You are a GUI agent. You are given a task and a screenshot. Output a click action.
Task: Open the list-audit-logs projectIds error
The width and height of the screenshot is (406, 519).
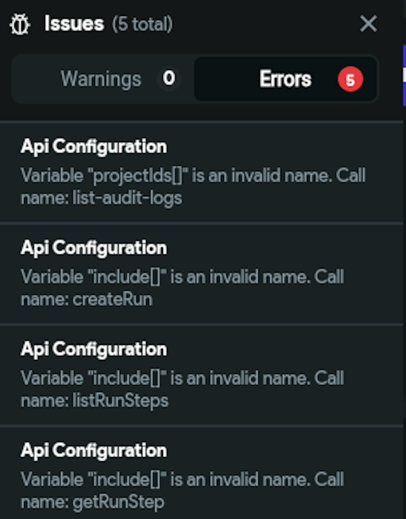click(201, 172)
